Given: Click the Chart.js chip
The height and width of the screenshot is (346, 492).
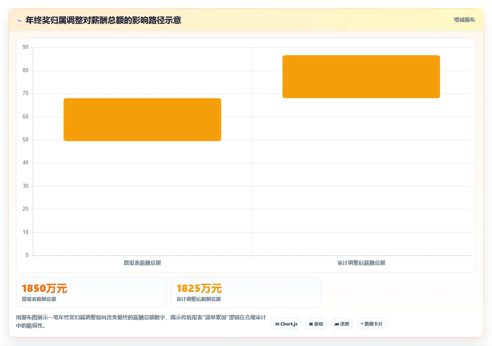Looking at the screenshot, I should (x=286, y=324).
